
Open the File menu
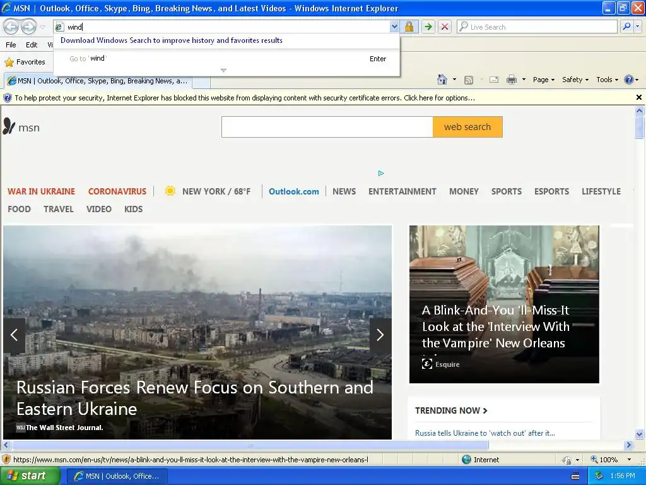11,45
